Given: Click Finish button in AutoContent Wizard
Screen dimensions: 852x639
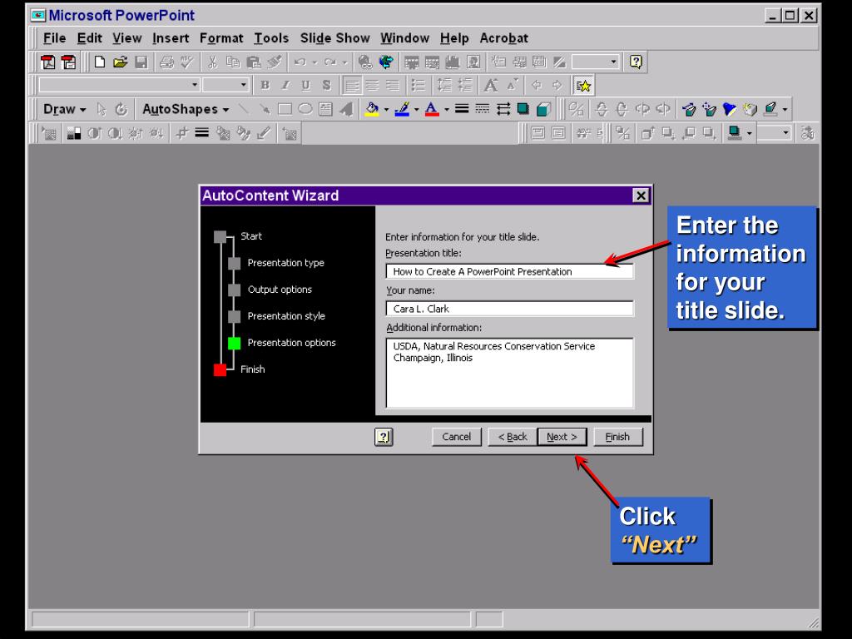Looking at the screenshot, I should point(618,437).
